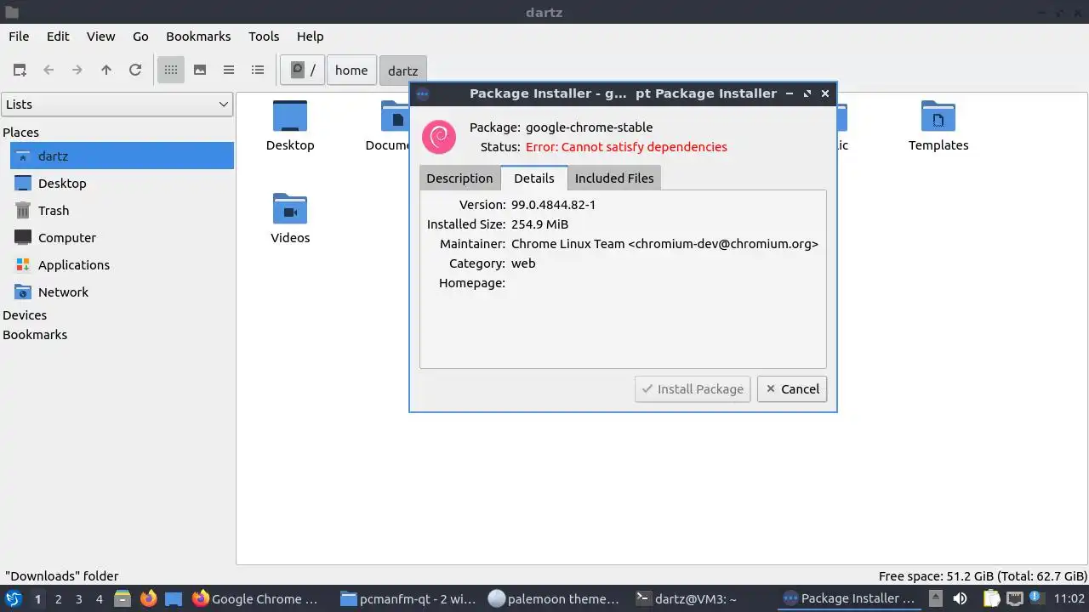1089x612 pixels.
Task: Switch to palemoon theme taskbar window
Action: pyautogui.click(x=555, y=598)
